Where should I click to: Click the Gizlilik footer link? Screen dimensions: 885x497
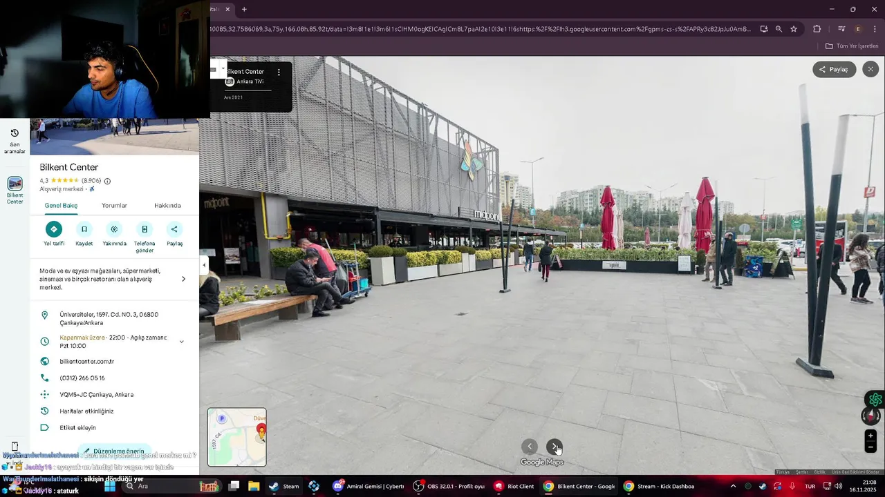[x=821, y=472]
